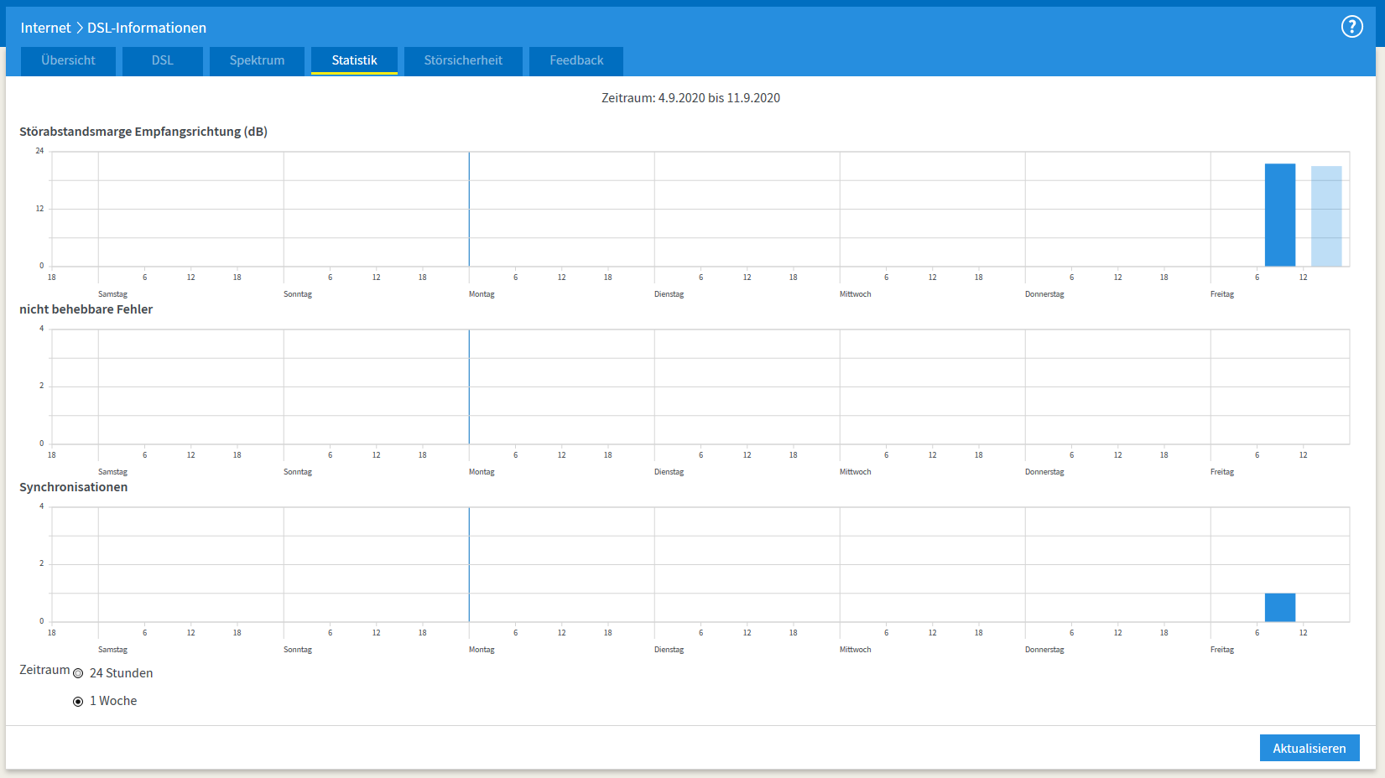Viewport: 1385px width, 778px height.
Task: Select the 24 Stunden radio button
Action: click(78, 673)
